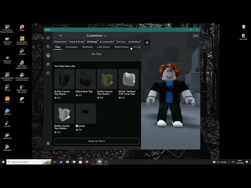251x188 pixels.
Task: Select the Outerwear sub-tab
Action: tap(71, 47)
